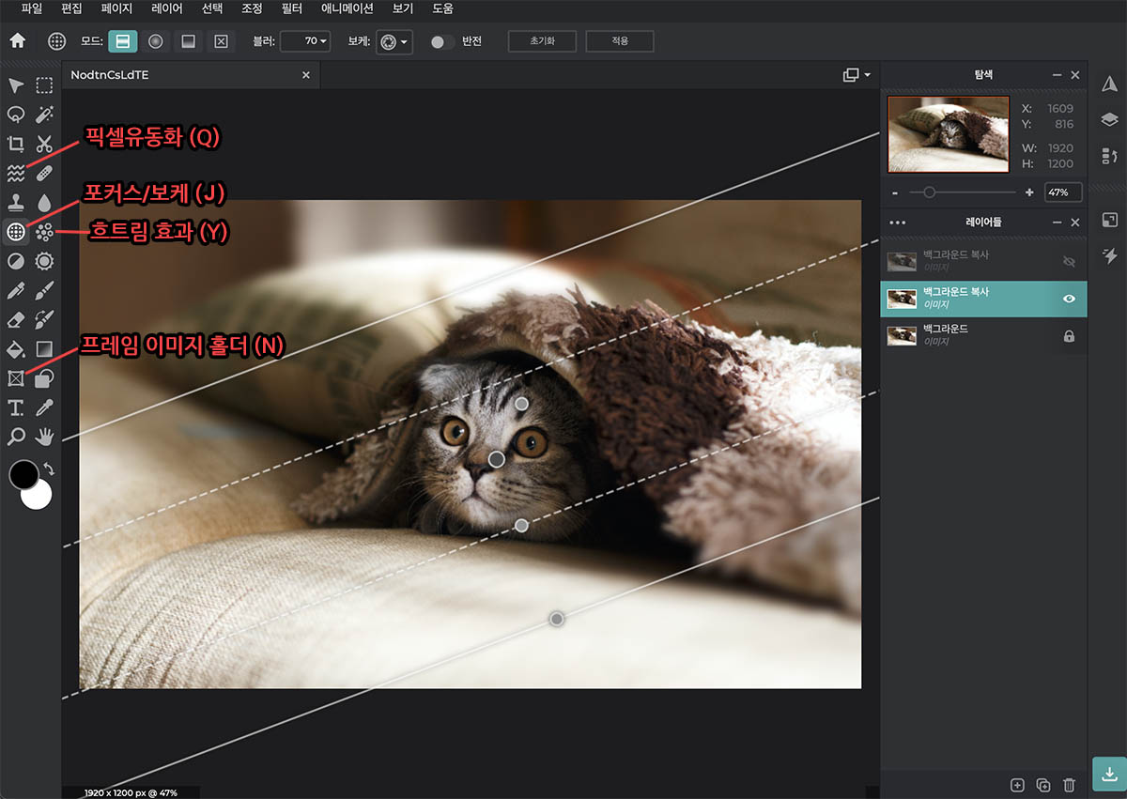This screenshot has height=799, width=1127.
Task: Open the 애니메이션 menu
Action: (x=347, y=8)
